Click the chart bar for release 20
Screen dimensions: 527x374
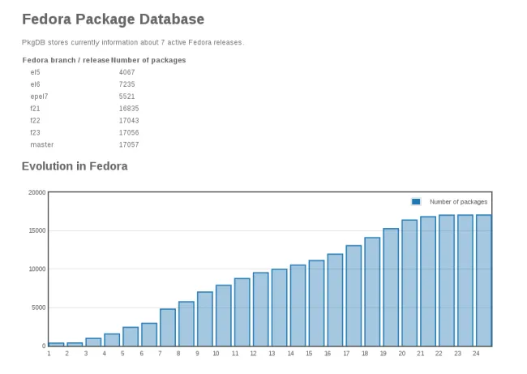pos(409,283)
